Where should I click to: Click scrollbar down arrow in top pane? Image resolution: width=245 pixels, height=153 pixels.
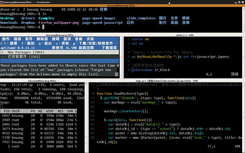click(x=86, y=151)
